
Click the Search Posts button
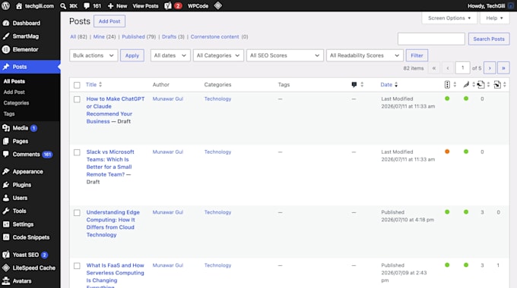coord(489,39)
